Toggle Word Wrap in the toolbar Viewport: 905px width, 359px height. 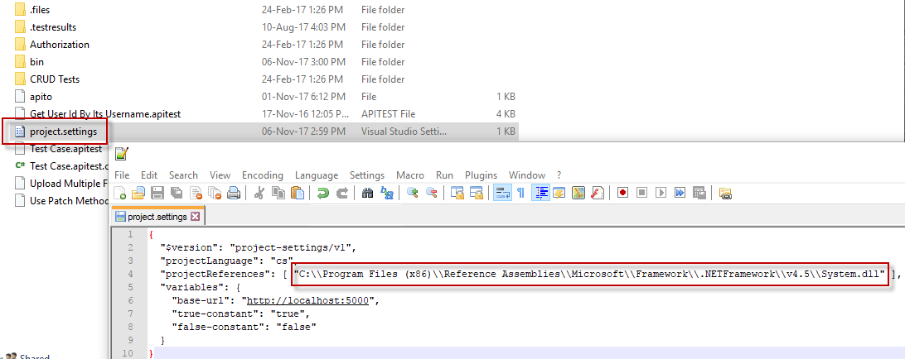501,193
